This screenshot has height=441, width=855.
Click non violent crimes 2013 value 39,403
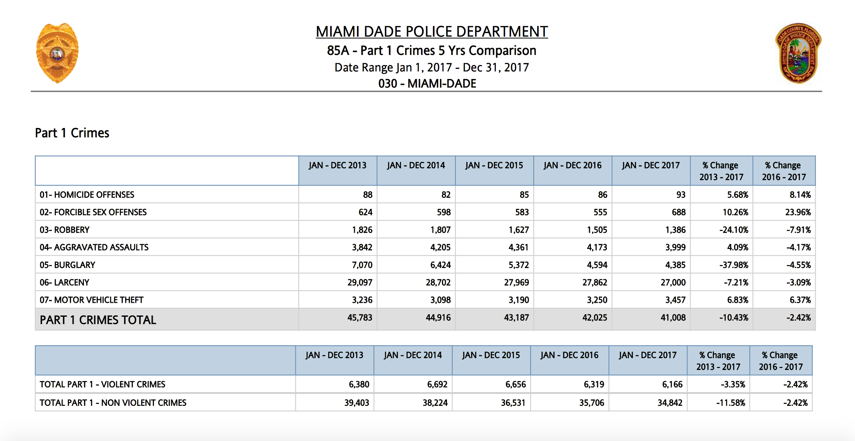tap(357, 403)
